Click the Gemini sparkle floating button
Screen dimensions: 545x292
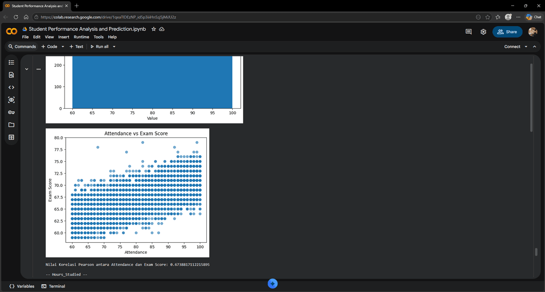[x=272, y=283]
